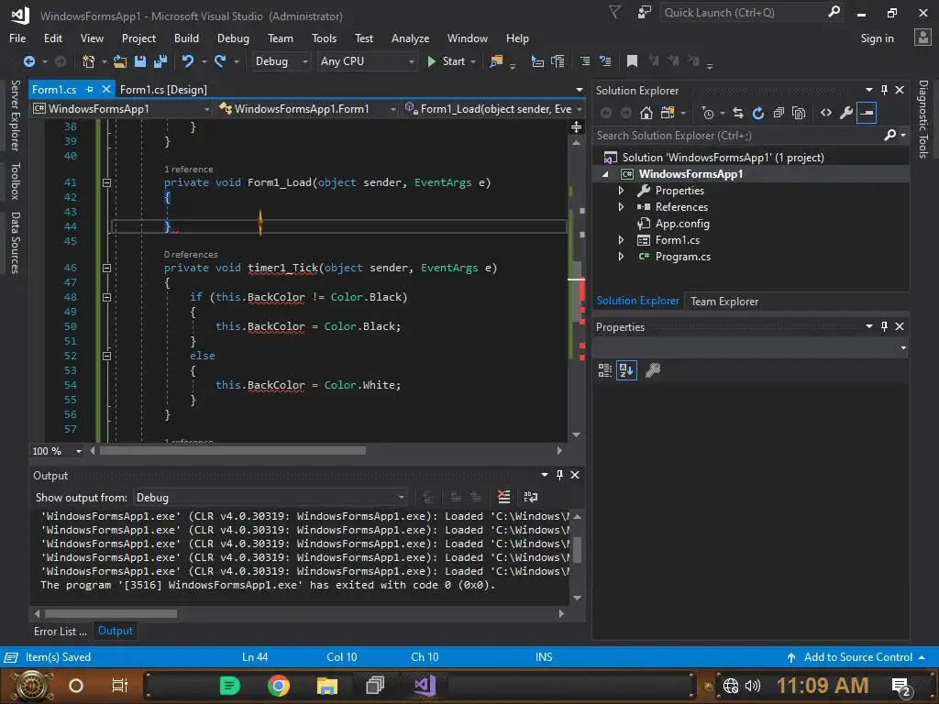This screenshot has width=939, height=704.
Task: Click the Output panel vertical scrollbar thumb
Action: (578, 550)
